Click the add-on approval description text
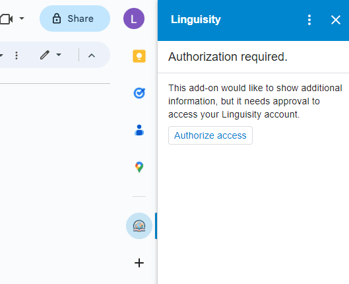Screen dimensions: 349x284 pyautogui.click(x=255, y=101)
